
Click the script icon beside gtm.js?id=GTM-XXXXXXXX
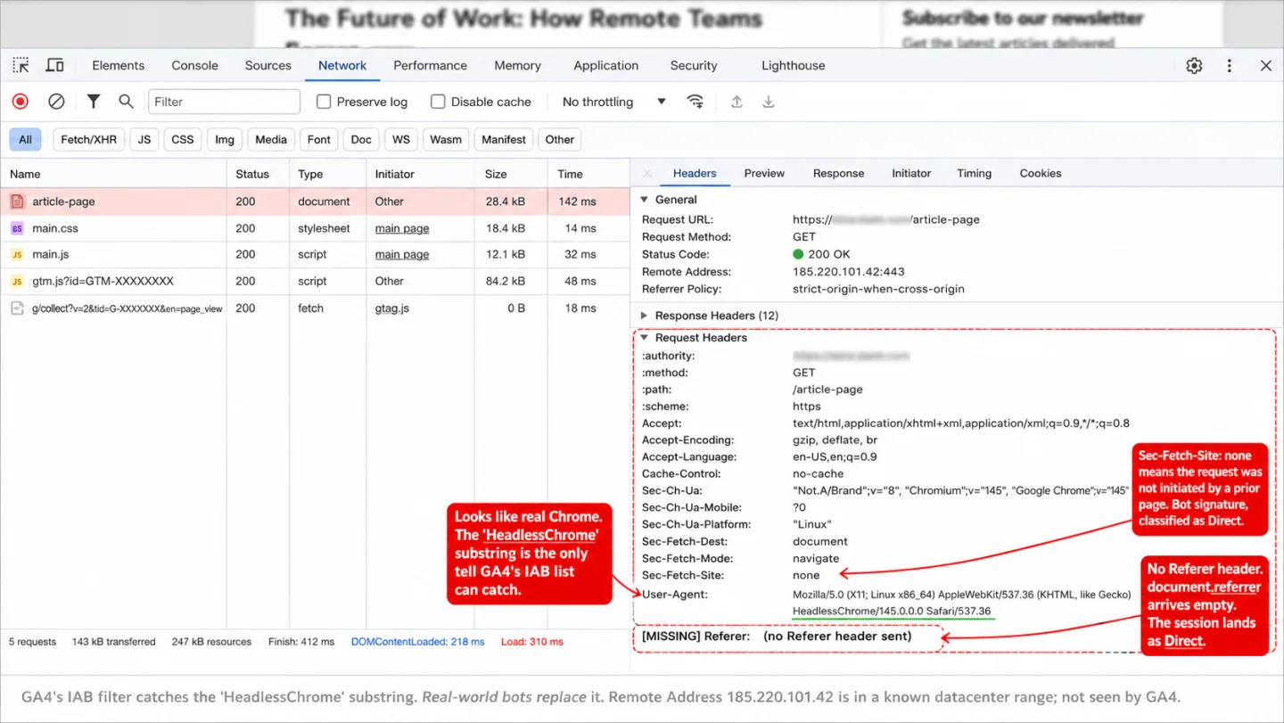coord(17,281)
